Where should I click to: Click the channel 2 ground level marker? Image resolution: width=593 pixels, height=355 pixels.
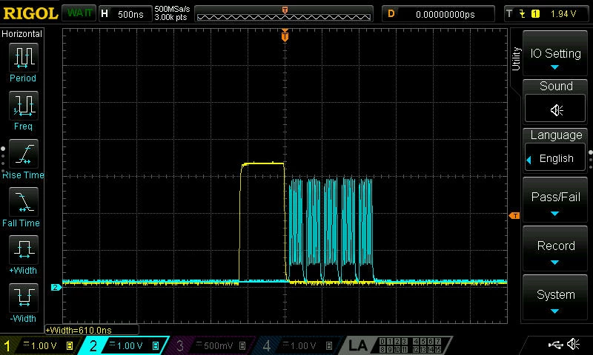coord(56,288)
